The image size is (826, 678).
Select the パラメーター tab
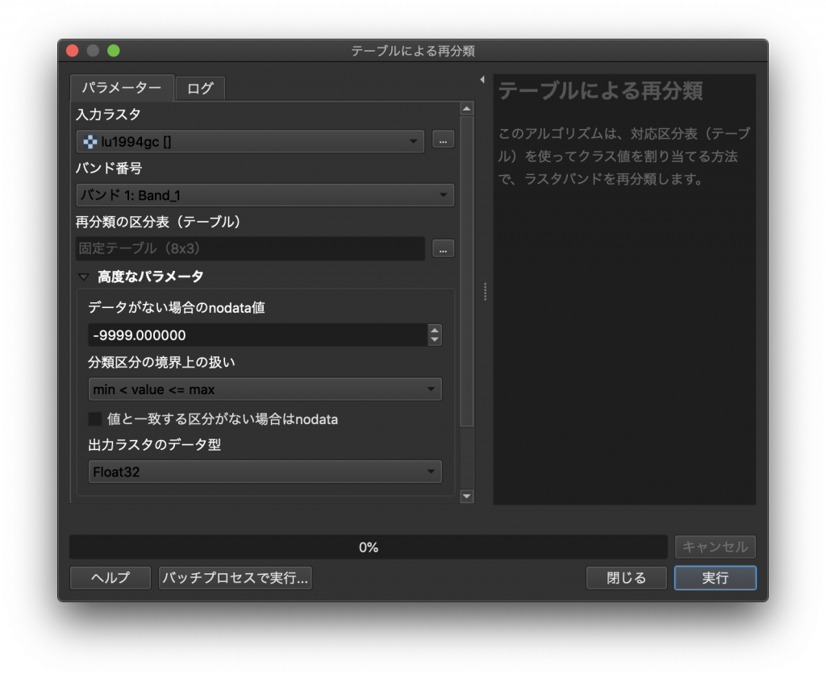click(x=122, y=87)
